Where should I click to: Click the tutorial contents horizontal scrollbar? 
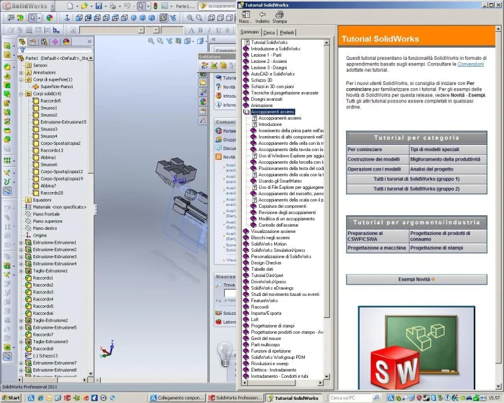[282, 383]
